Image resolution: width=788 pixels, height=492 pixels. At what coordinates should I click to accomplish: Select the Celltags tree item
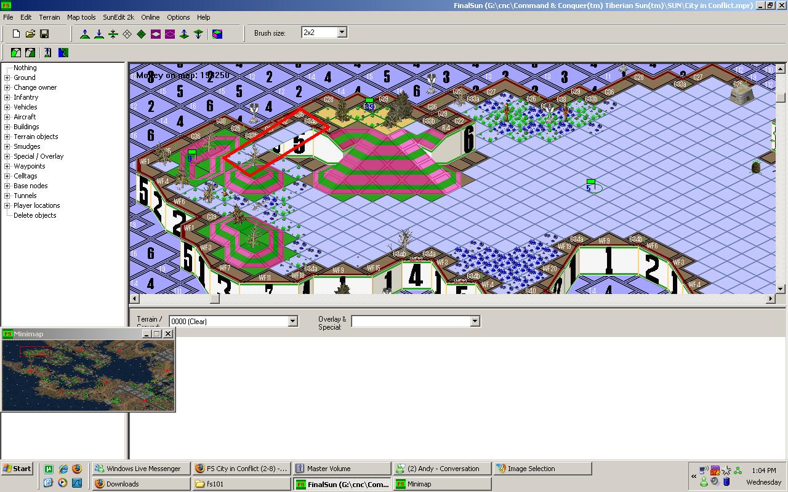[x=26, y=176]
